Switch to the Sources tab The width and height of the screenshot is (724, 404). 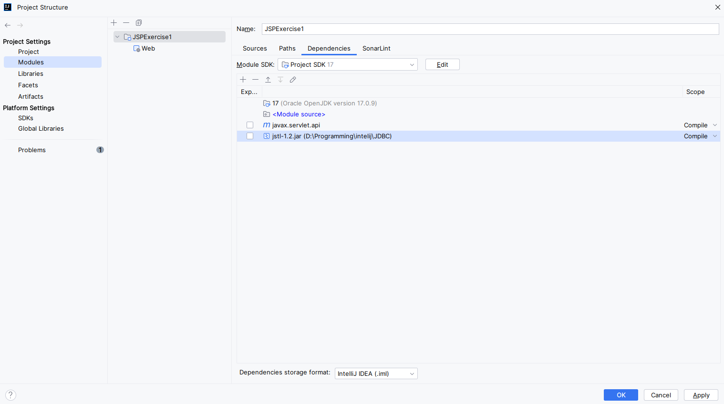coord(255,49)
